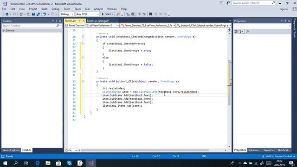Collapse the else block outline at line 26
This screenshot has width=297, height=167.
pyautogui.click(x=83, y=58)
